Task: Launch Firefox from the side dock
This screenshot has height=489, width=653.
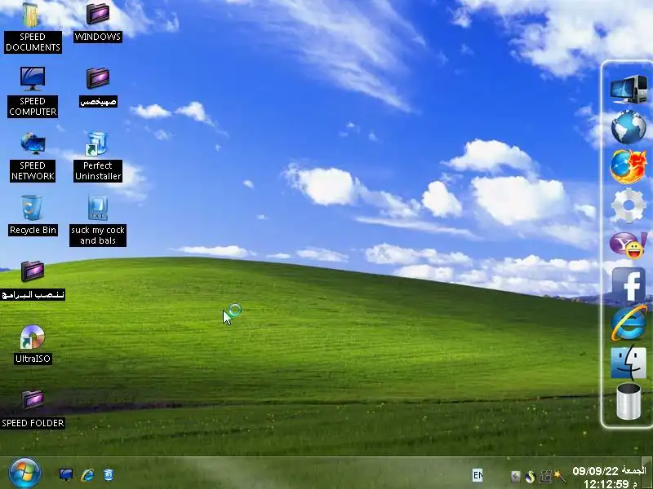Action: [629, 166]
